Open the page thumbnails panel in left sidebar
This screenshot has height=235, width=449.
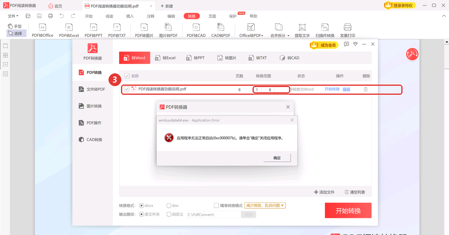(x=5, y=55)
